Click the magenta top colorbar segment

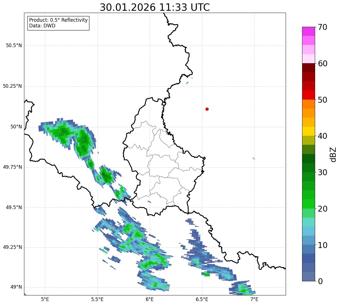[308, 31]
